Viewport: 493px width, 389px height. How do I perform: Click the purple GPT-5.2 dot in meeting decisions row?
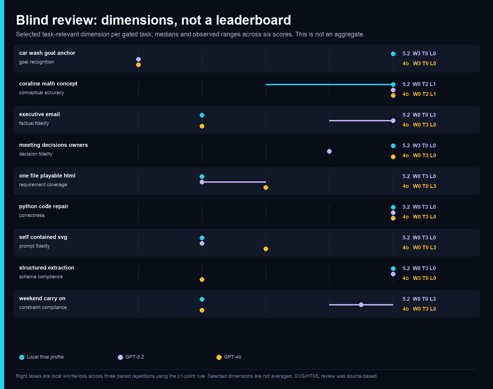tap(329, 151)
